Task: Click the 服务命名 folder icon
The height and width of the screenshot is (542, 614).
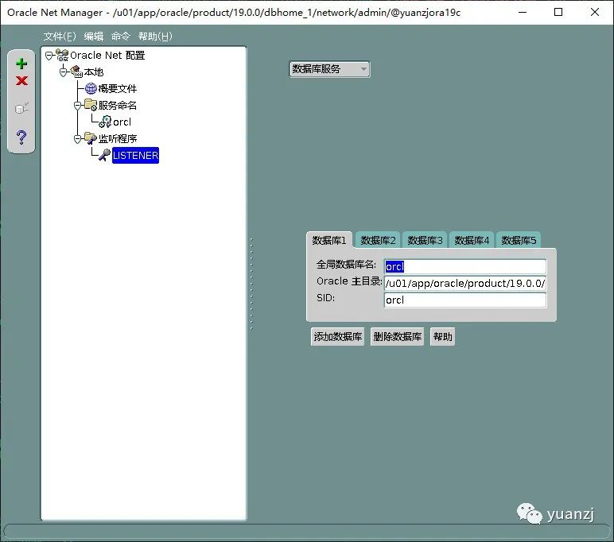Action: [91, 105]
